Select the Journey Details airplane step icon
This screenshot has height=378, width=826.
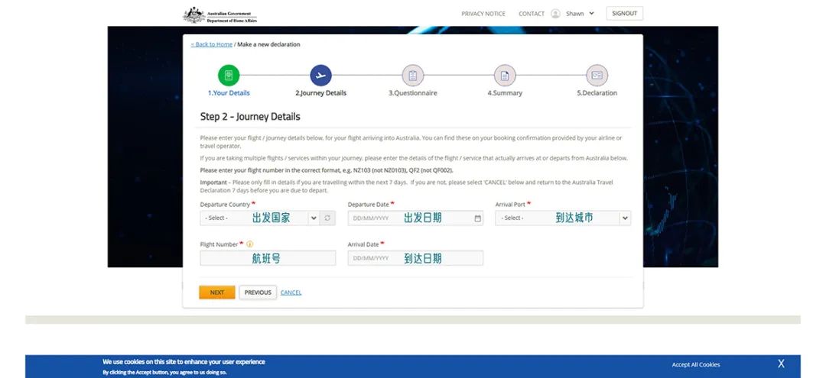pyautogui.click(x=320, y=76)
